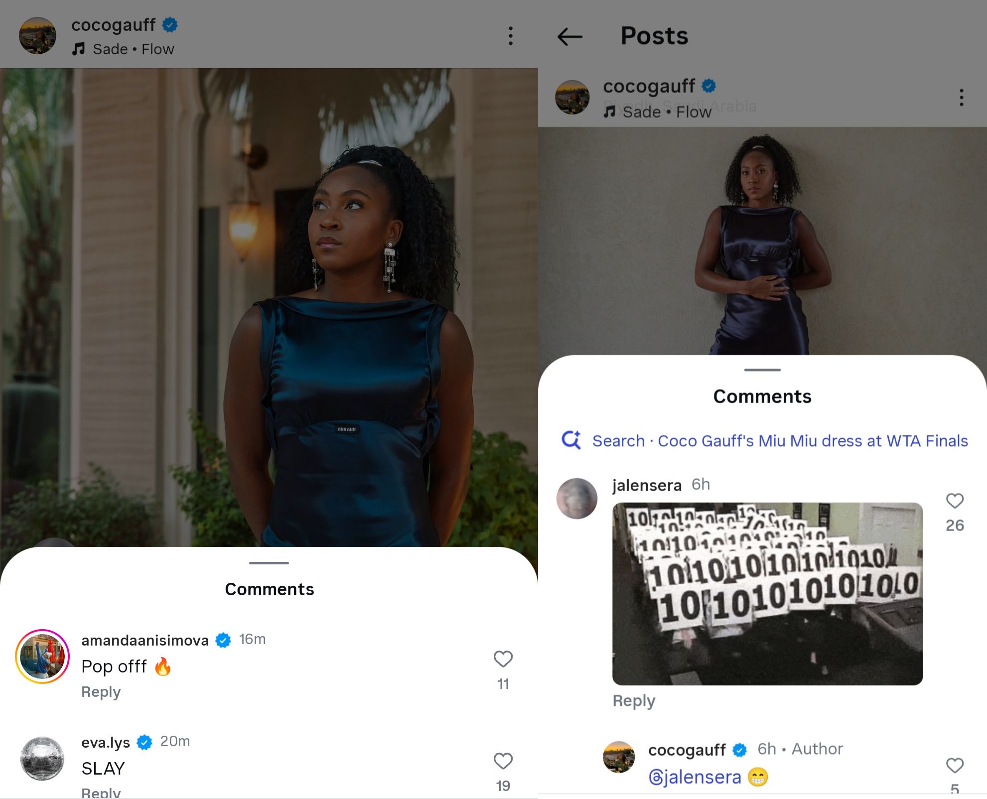The image size is (987, 799).
Task: Open the three-dot menu on the left post
Action: pyautogui.click(x=511, y=36)
